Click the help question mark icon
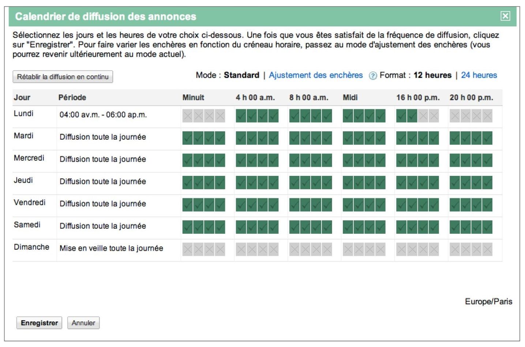Image resolution: width=525 pixels, height=347 pixels. tap(372, 76)
